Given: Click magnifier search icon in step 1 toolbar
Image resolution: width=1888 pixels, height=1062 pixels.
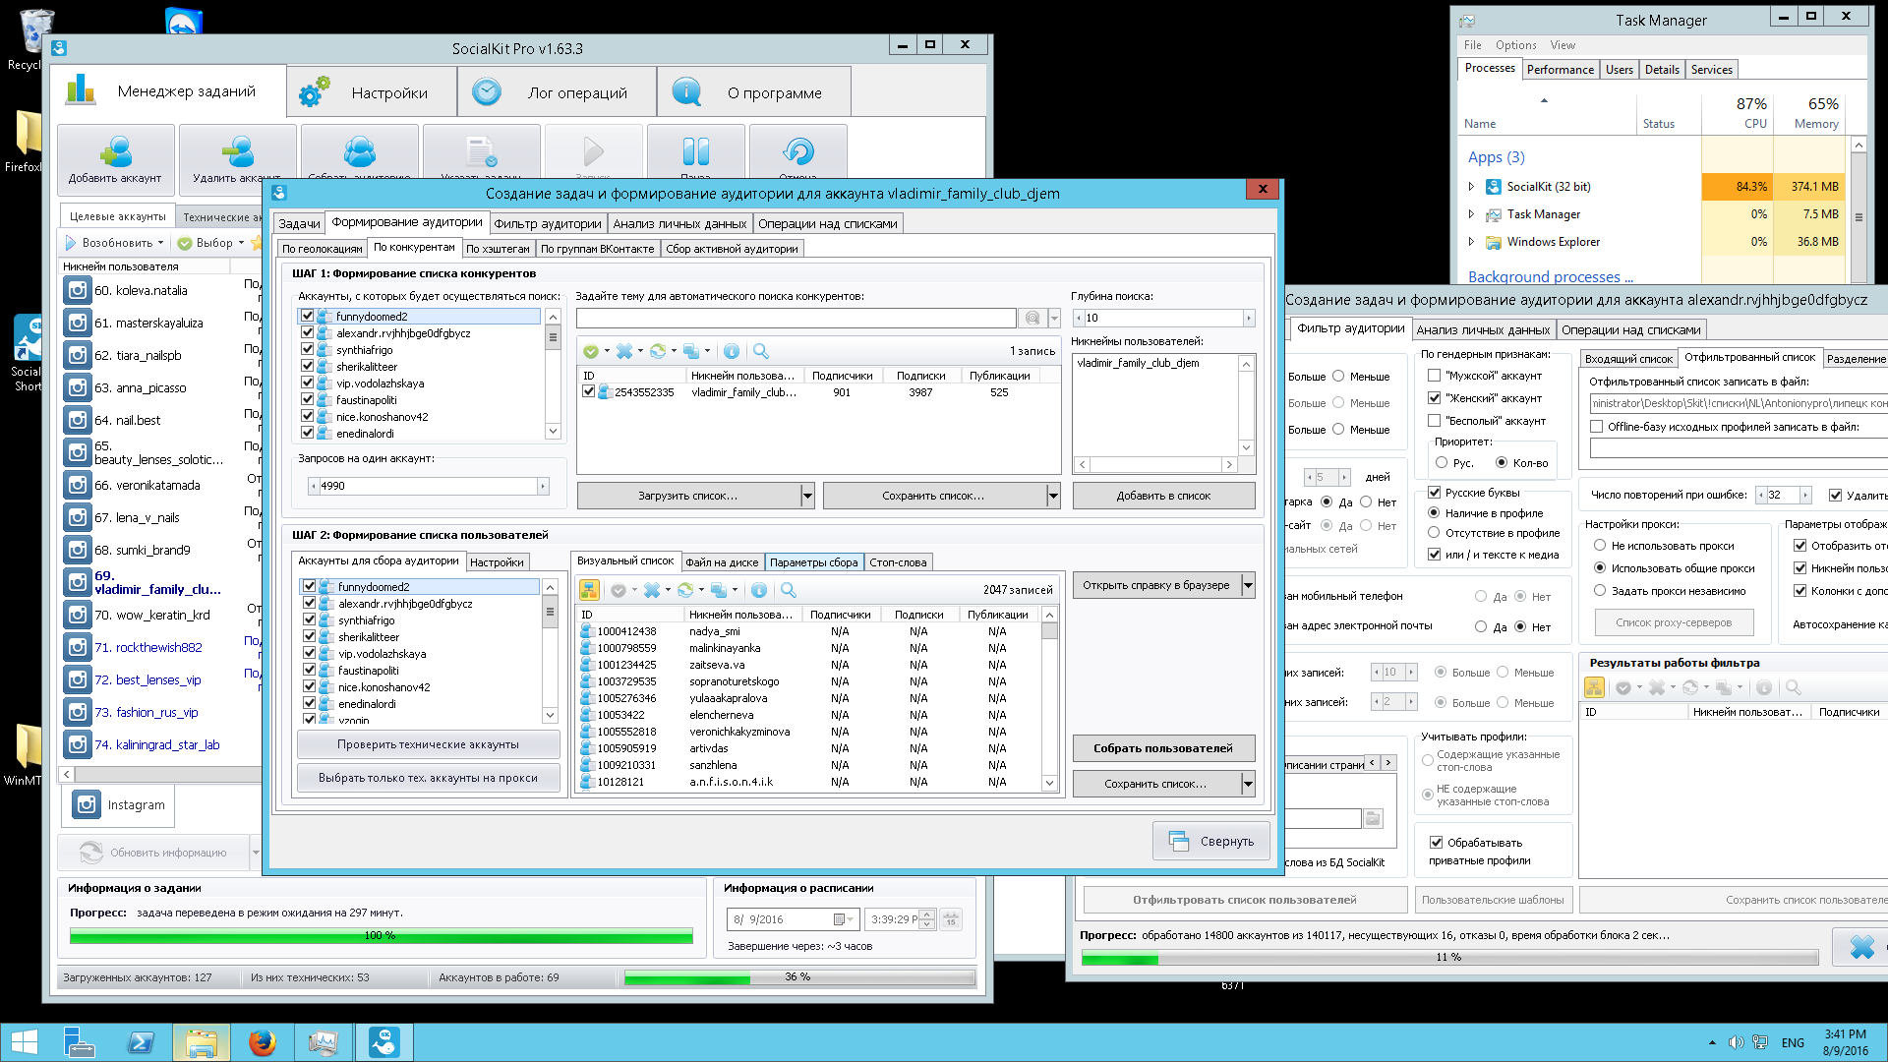Looking at the screenshot, I should (760, 351).
